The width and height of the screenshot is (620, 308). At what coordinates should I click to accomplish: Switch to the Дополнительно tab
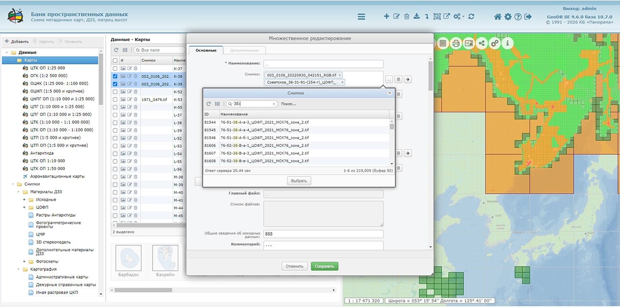244,50
